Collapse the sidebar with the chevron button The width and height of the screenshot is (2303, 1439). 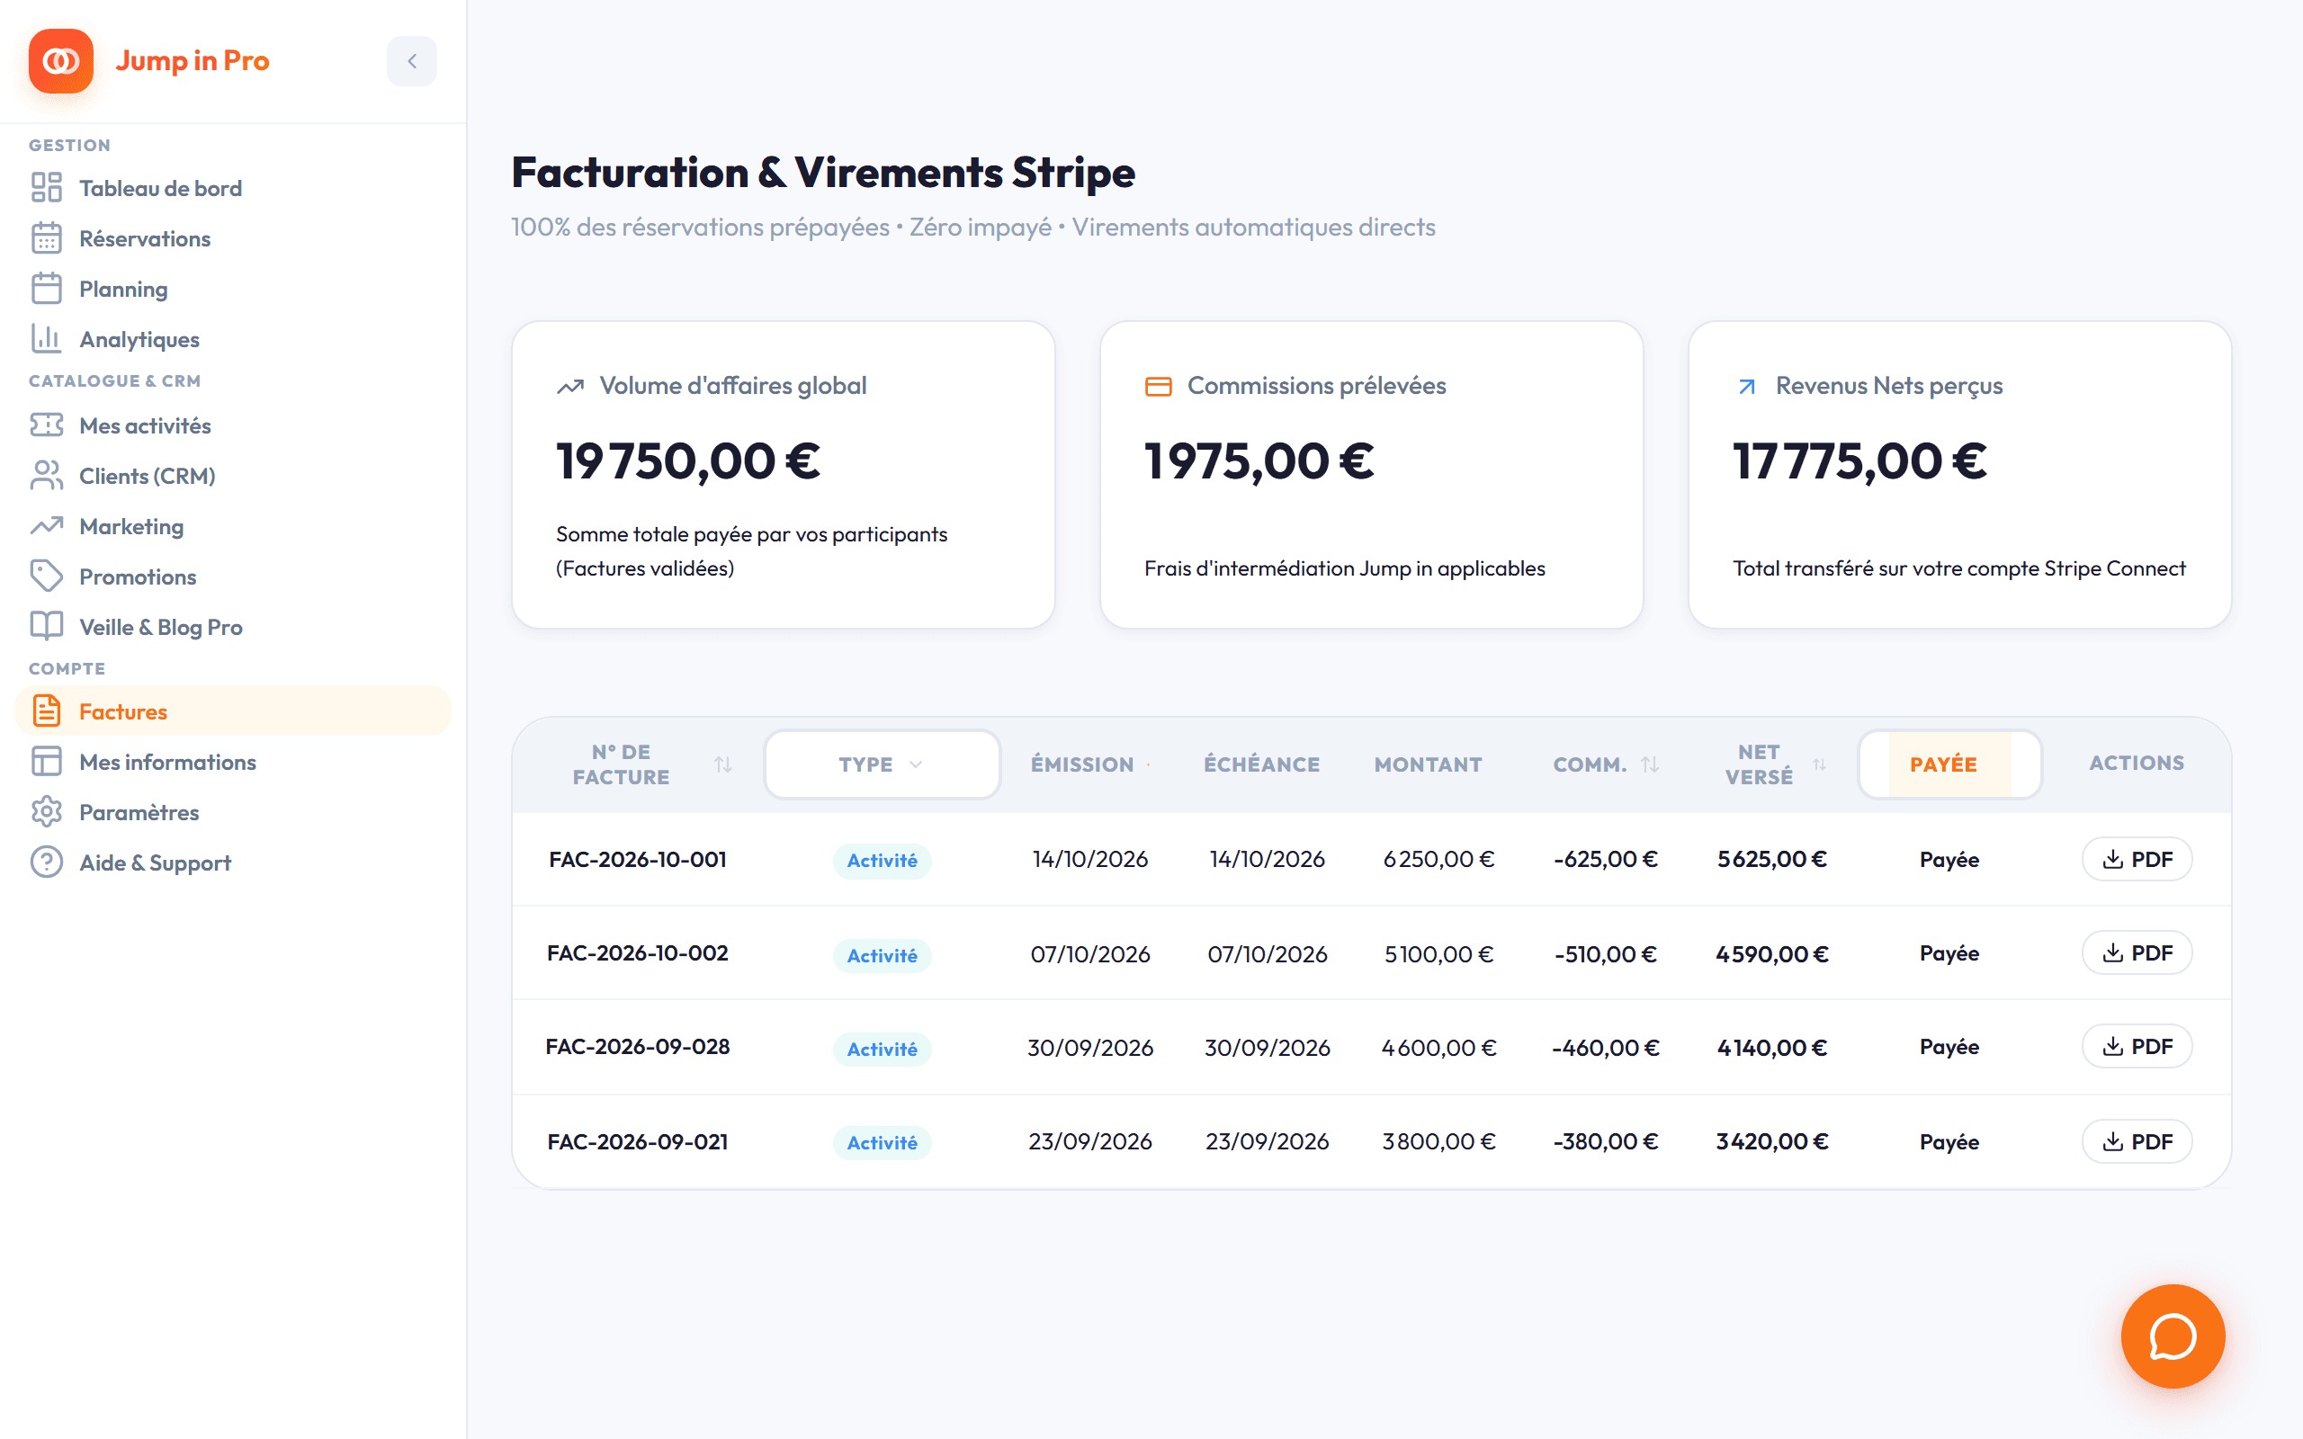(411, 61)
